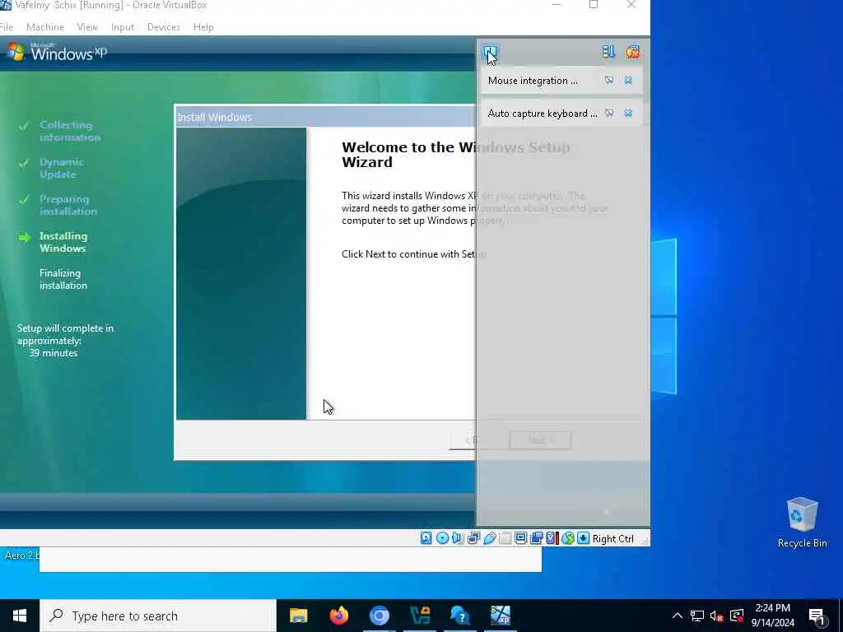Select the Auto capture keyboard notification text
The image size is (843, 632).
coord(543,114)
